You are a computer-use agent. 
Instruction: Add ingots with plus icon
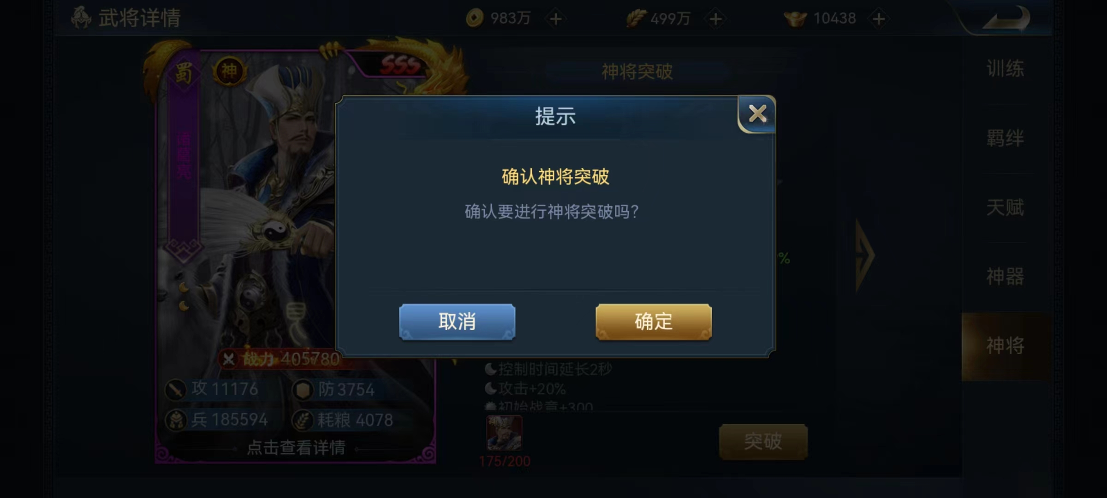(x=879, y=19)
